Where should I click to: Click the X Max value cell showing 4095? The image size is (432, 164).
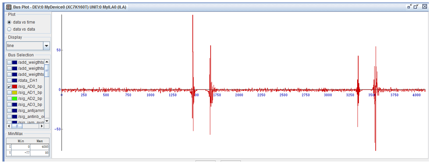40,146
